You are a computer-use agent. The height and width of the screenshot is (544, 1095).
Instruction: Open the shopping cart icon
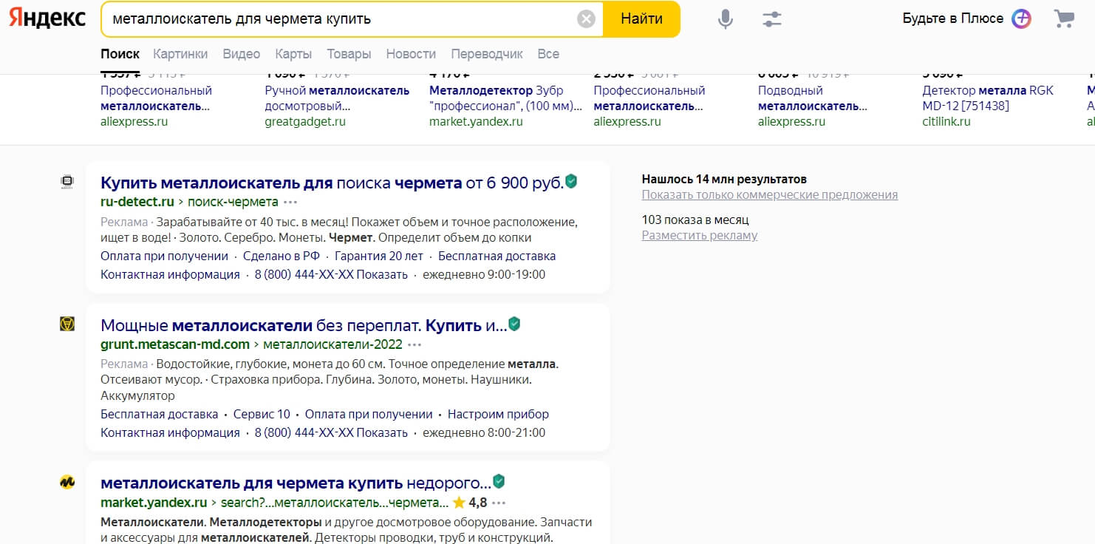click(1065, 18)
